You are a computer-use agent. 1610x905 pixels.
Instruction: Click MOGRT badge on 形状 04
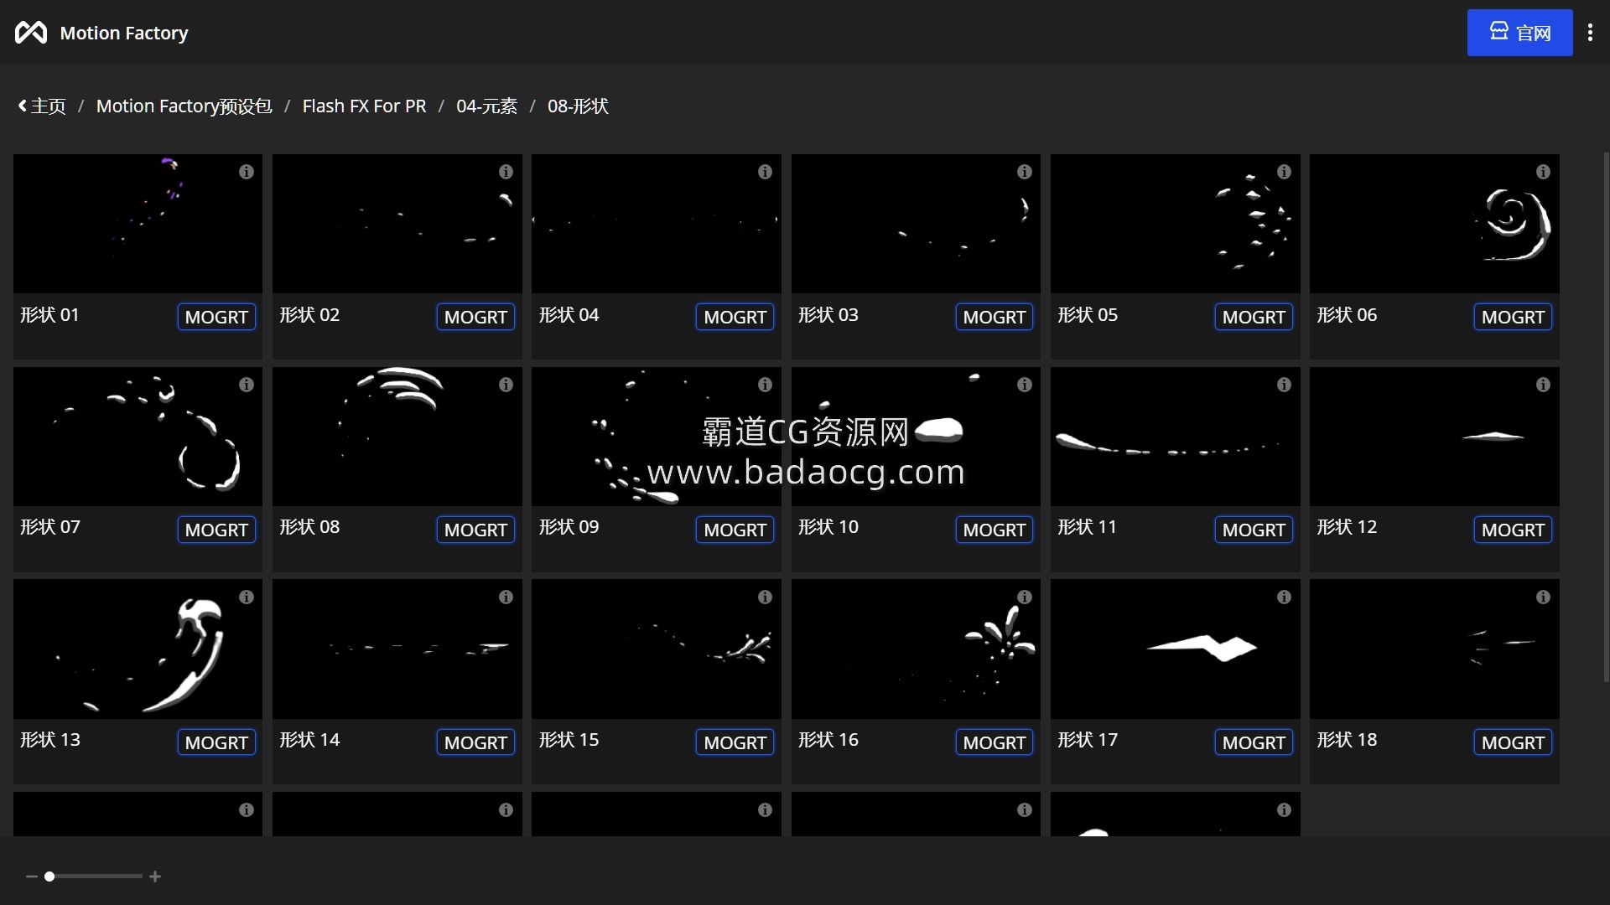(x=735, y=317)
